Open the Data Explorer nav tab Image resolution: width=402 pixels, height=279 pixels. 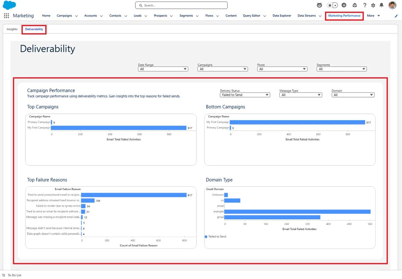tap(282, 16)
